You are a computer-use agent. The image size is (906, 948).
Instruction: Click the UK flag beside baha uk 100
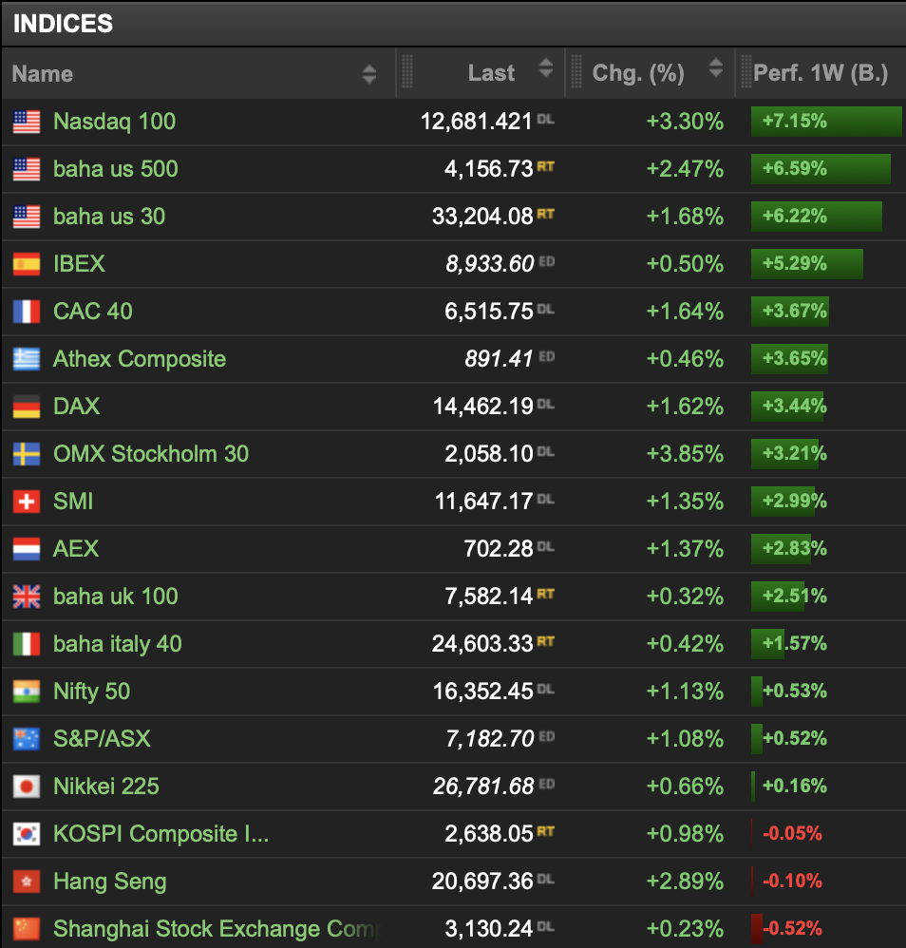point(27,597)
